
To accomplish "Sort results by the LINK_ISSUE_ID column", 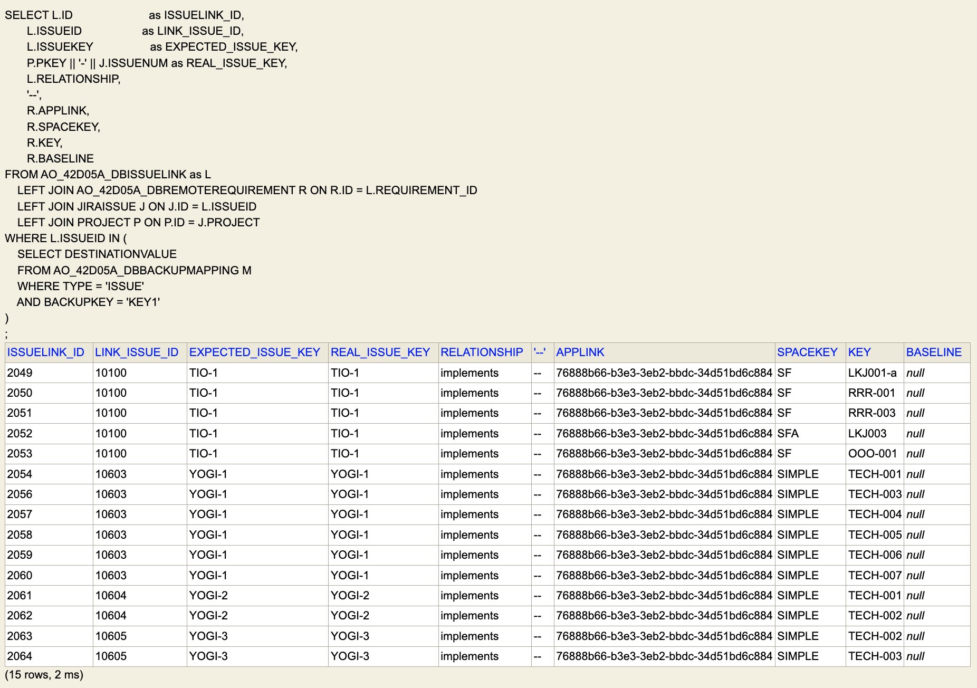I will (136, 352).
